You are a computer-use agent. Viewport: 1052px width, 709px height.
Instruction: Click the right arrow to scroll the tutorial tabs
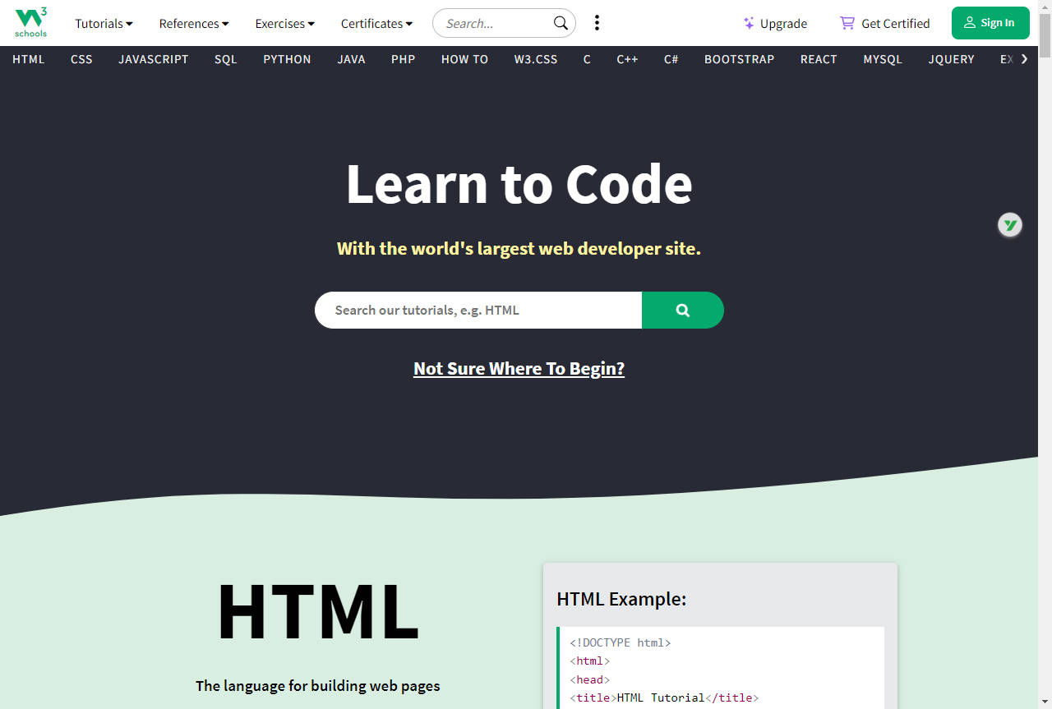coord(1024,58)
